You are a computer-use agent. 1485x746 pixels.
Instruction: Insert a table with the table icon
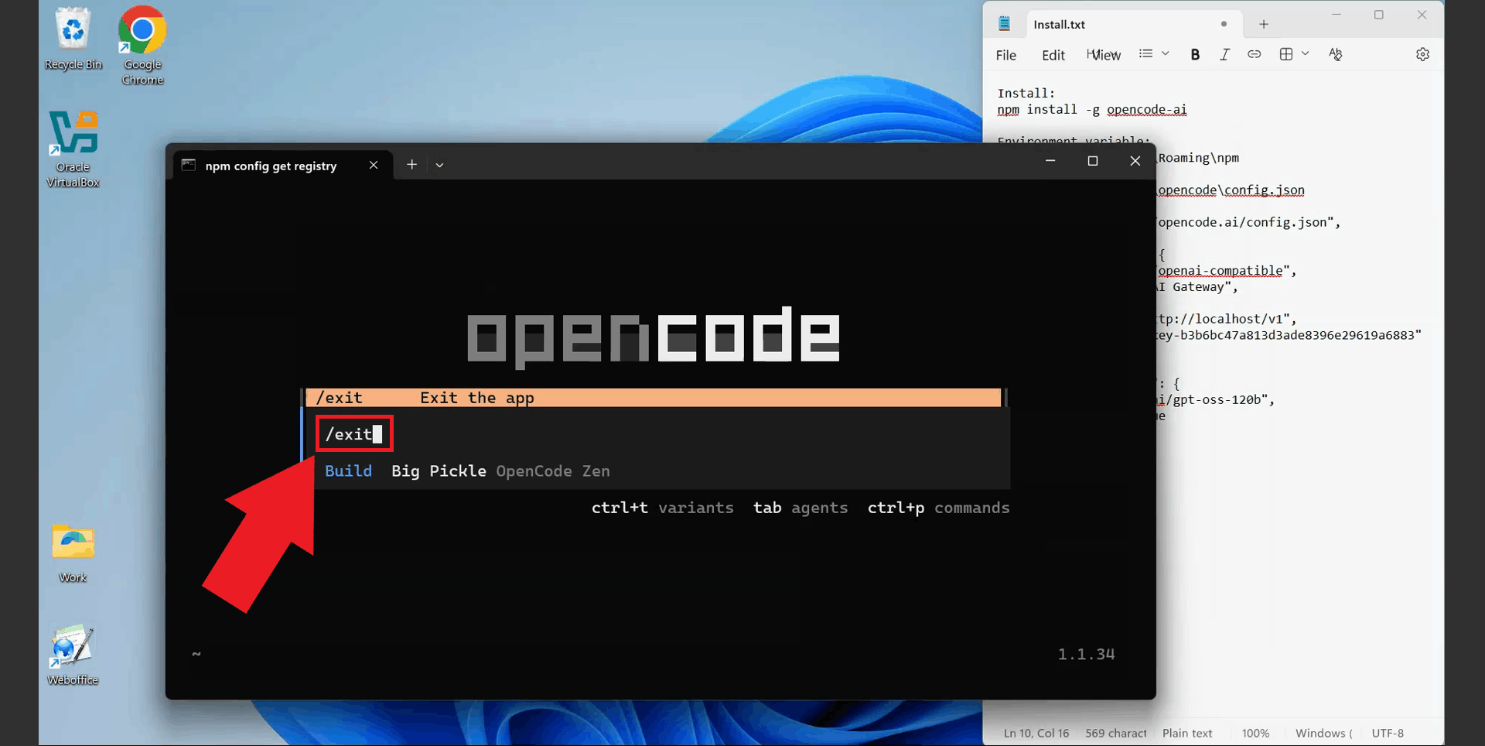(1285, 54)
